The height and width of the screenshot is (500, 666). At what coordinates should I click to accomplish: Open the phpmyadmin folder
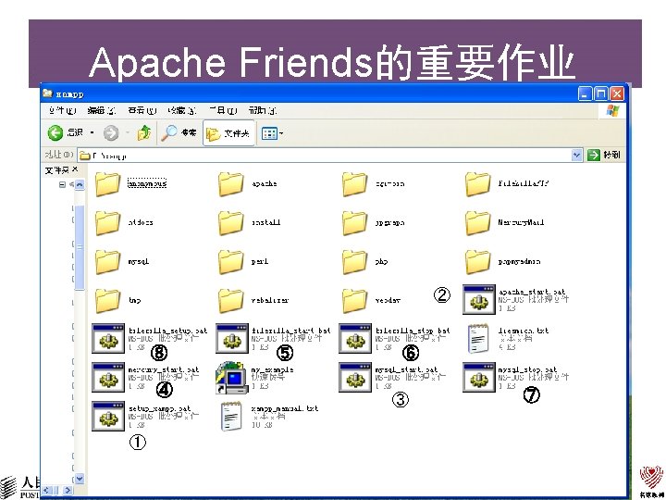pos(477,261)
